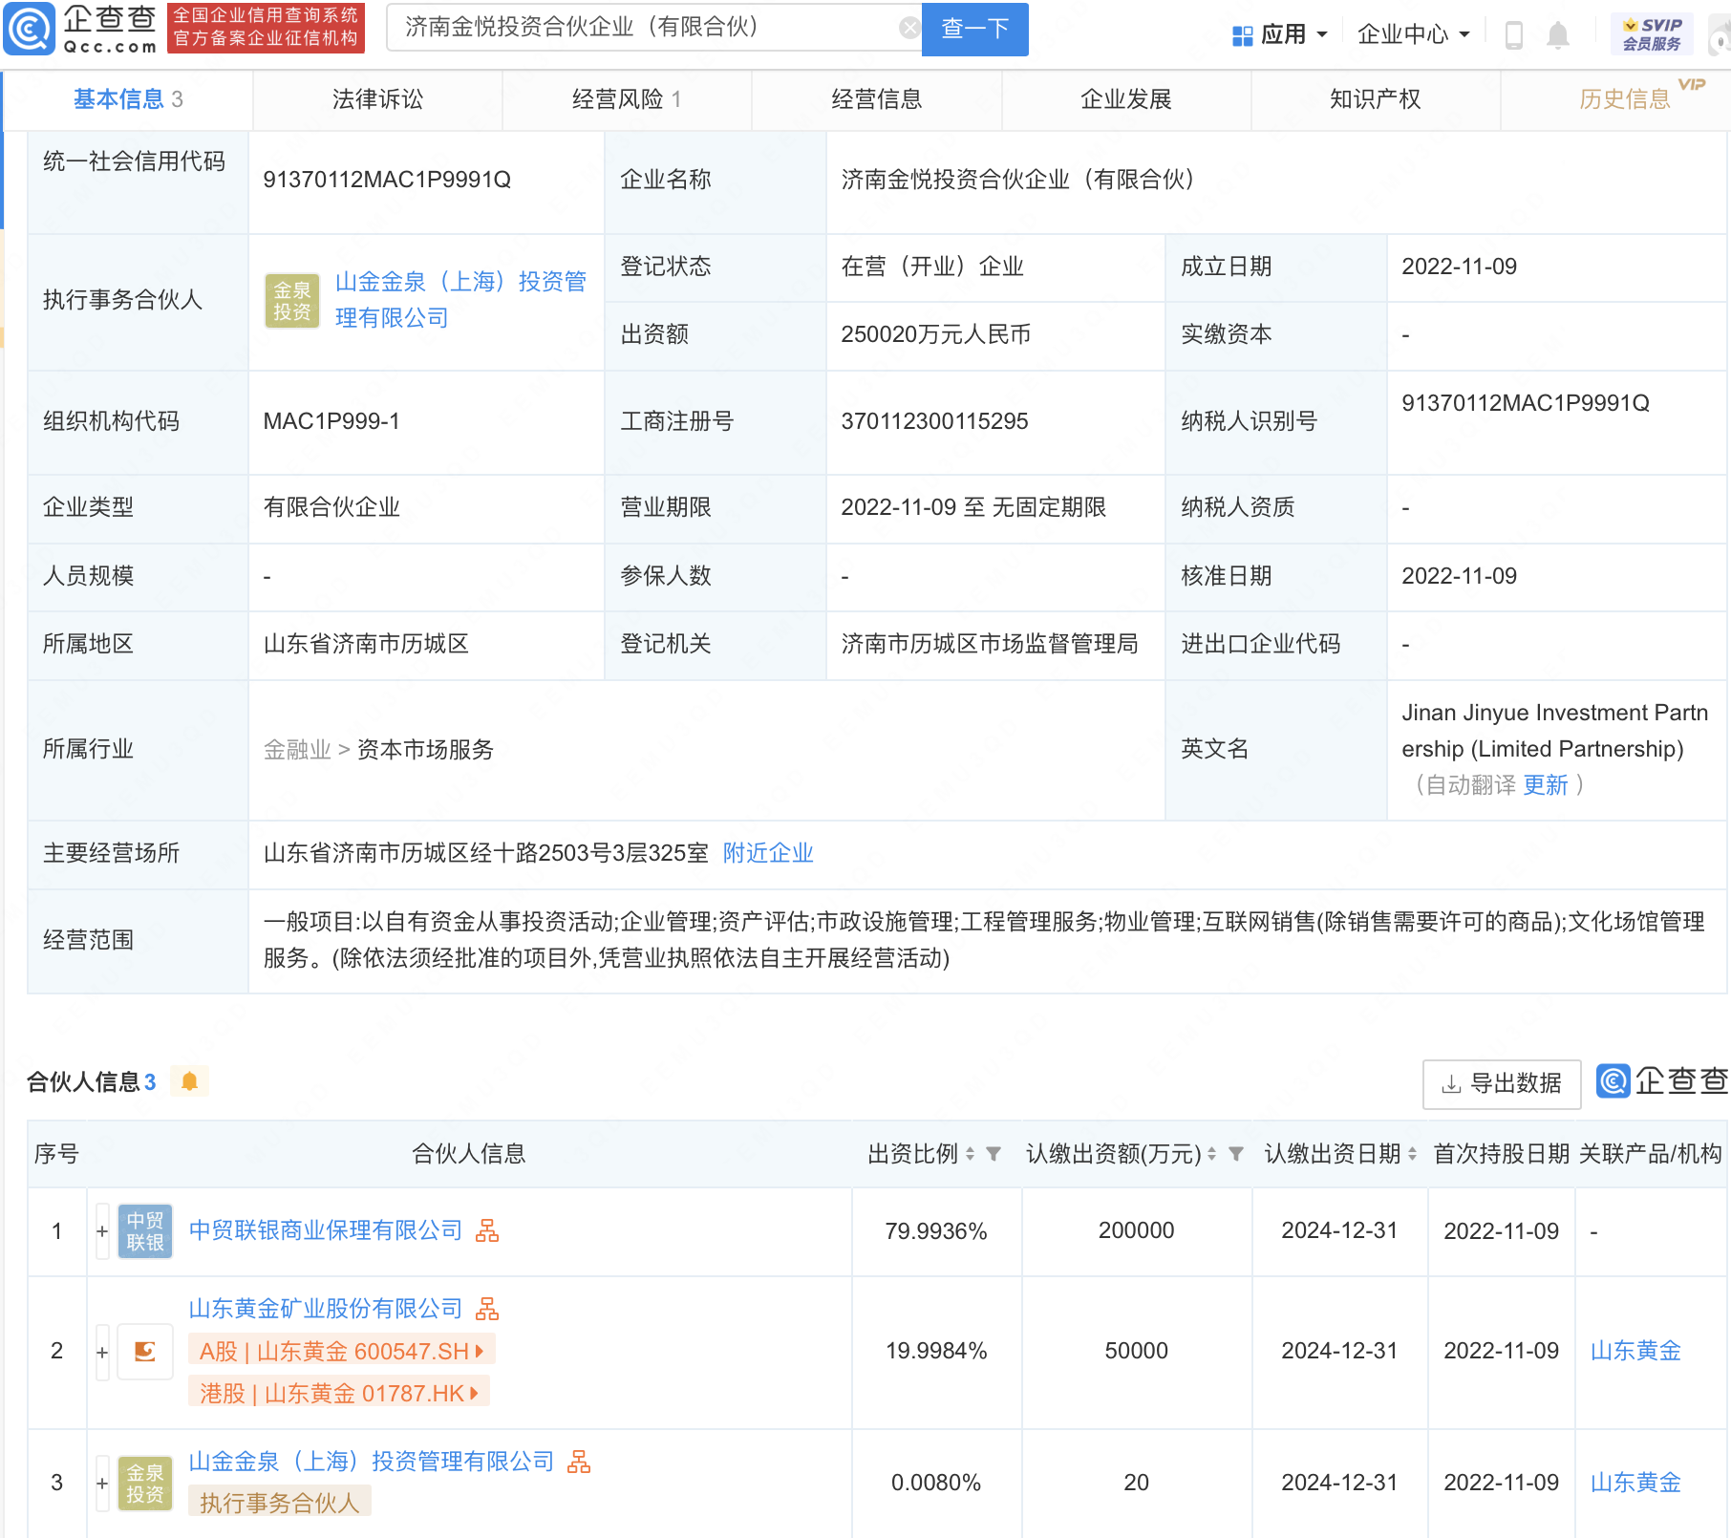
Task: Open 山金金泉（上海）投资管理 executive partner link
Action: (460, 300)
